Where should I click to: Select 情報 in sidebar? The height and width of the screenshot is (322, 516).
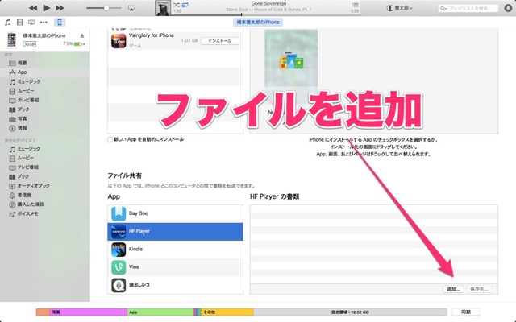click(x=45, y=128)
